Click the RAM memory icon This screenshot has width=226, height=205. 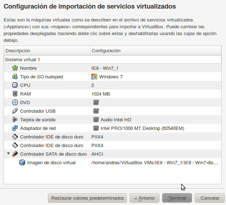click(x=15, y=94)
